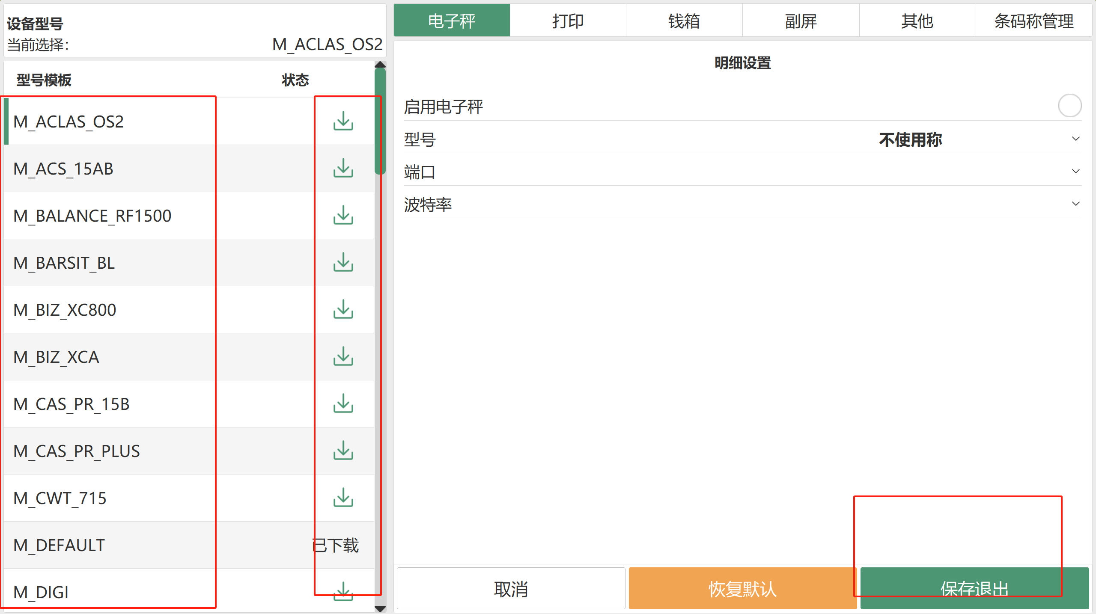Download the M_BARSIT_BL template
Screen dimensions: 1096x614
point(343,263)
